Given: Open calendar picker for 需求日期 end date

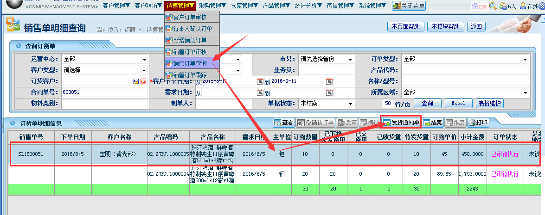Looking at the screenshot, I should pyautogui.click(x=329, y=92).
